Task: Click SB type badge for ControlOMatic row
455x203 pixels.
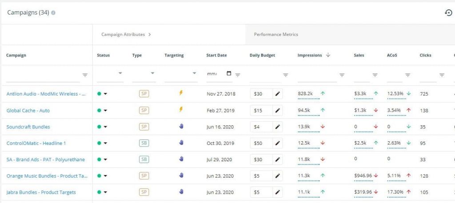Action: point(144,143)
